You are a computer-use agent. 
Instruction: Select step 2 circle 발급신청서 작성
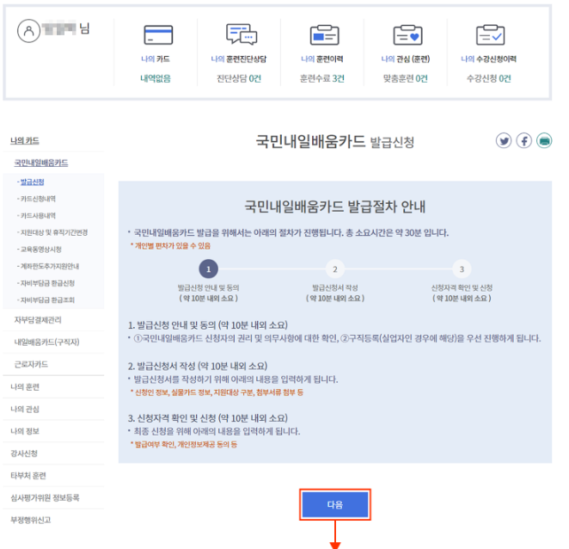(335, 268)
